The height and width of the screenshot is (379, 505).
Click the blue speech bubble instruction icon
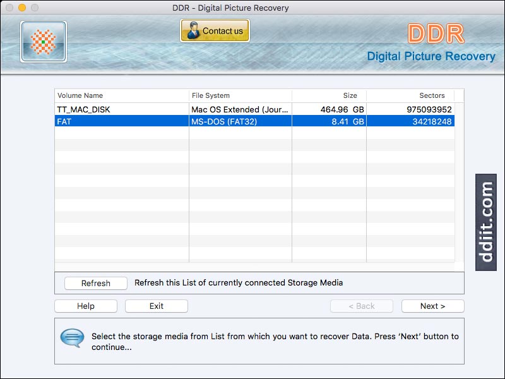point(71,338)
